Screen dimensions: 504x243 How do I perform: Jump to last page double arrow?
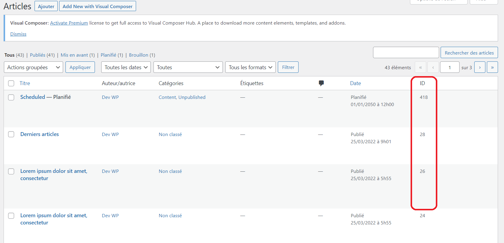492,67
